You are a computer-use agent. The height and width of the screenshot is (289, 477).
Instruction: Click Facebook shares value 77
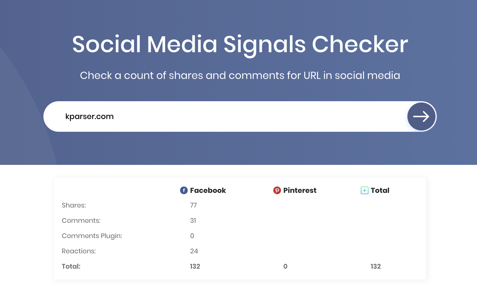(193, 205)
